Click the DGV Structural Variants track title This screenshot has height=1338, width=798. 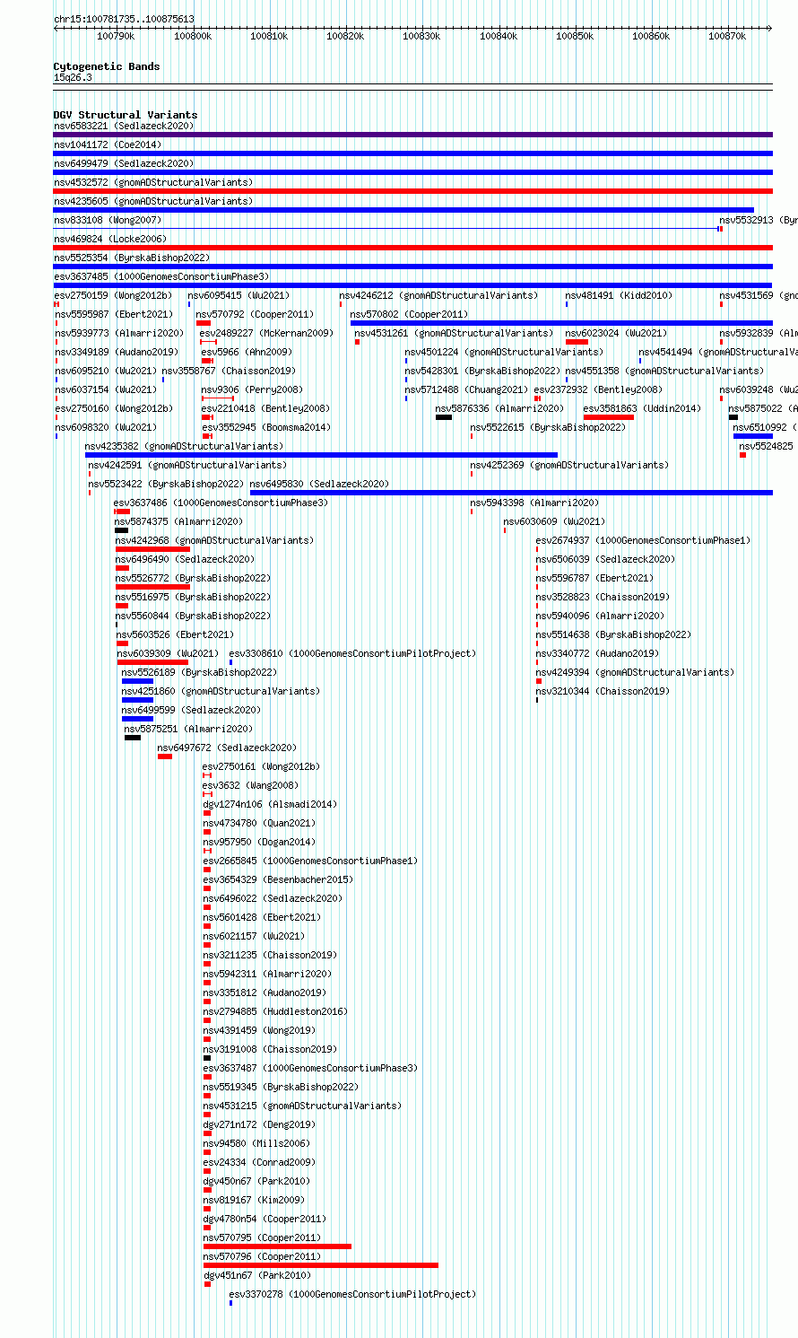[x=126, y=115]
